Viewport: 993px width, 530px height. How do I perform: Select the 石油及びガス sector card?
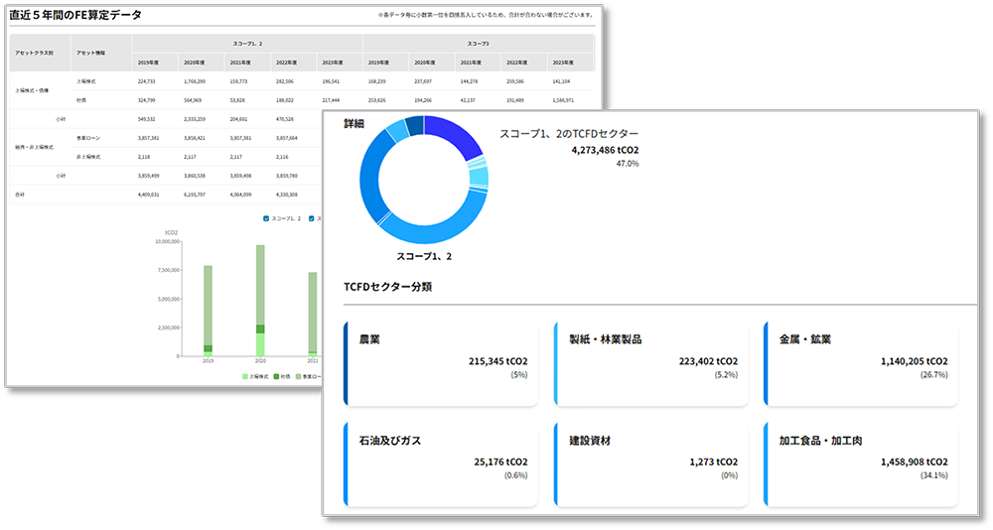pyautogui.click(x=441, y=466)
